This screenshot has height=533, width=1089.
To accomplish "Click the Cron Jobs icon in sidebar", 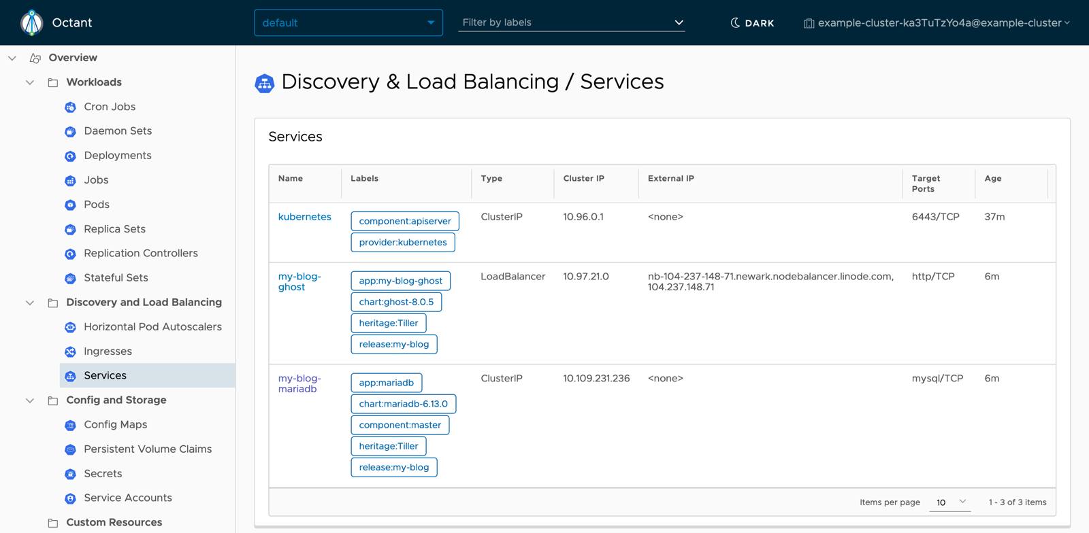I will [x=70, y=107].
